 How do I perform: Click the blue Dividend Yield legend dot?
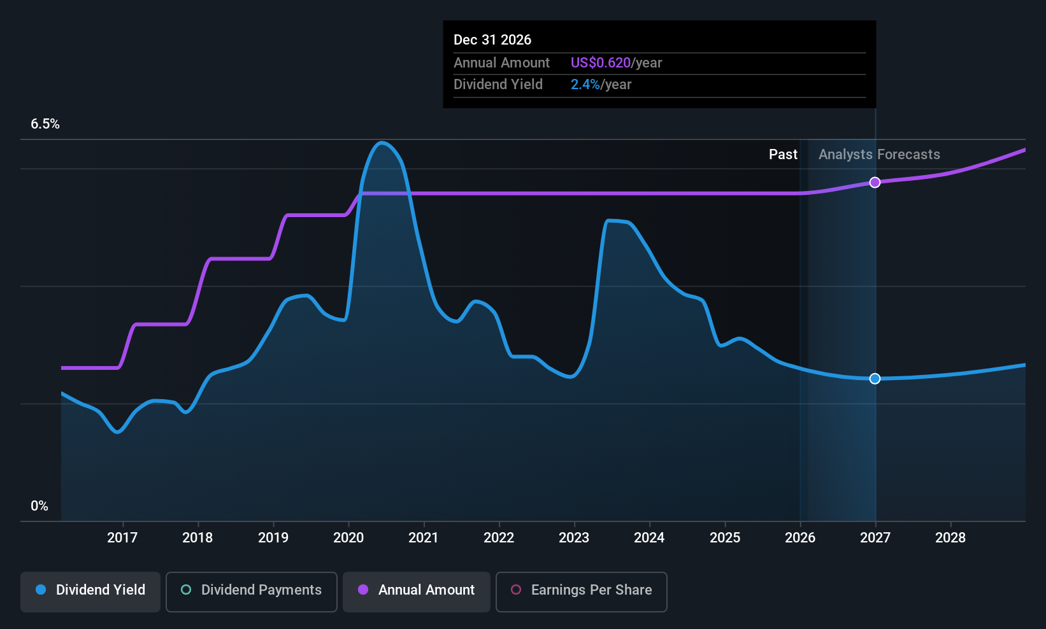click(41, 590)
